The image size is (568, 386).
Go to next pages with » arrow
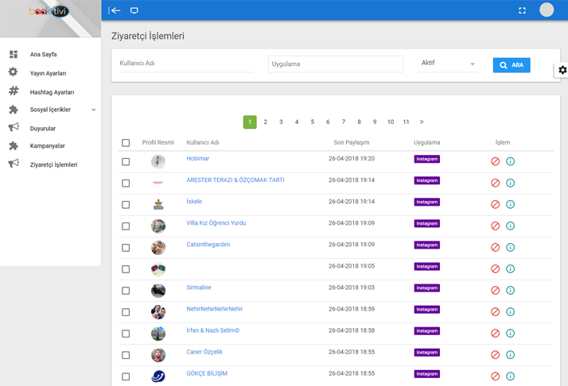(x=422, y=122)
